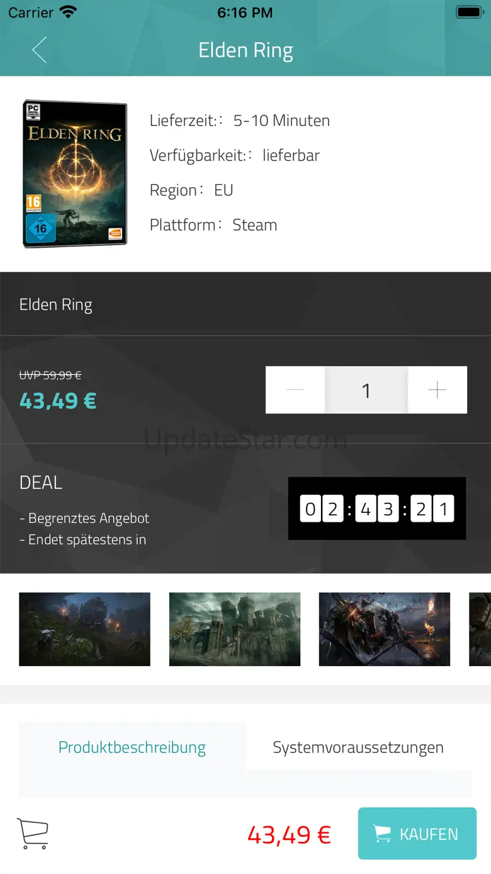Tap the Wi-Fi status icon
This screenshot has height=874, width=491.
tap(68, 12)
